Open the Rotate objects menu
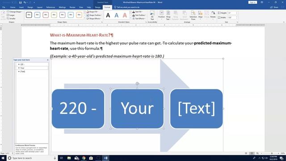 pyautogui.click(x=213, y=15)
